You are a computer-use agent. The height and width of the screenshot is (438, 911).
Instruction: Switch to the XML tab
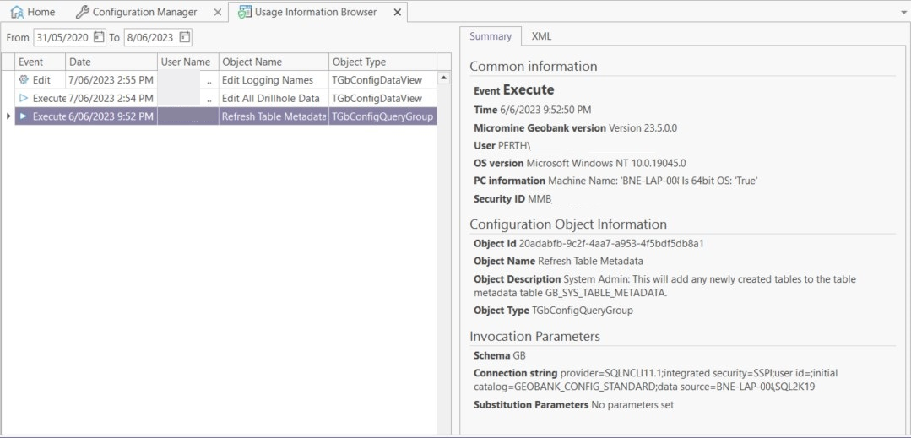[541, 36]
